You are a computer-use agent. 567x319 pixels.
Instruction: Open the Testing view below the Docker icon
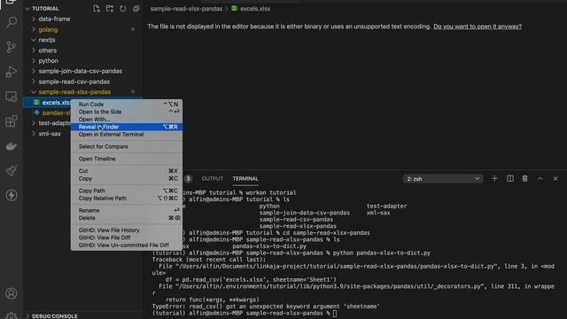[x=12, y=171]
